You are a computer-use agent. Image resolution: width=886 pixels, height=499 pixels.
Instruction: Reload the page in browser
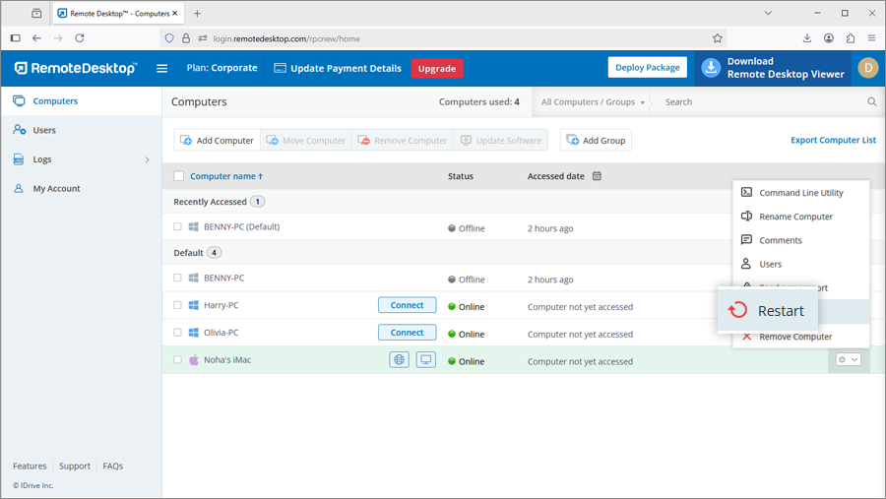[80, 38]
